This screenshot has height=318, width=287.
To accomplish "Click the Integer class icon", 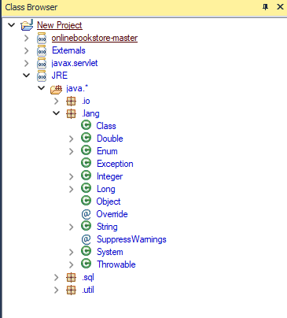I will point(86,176).
